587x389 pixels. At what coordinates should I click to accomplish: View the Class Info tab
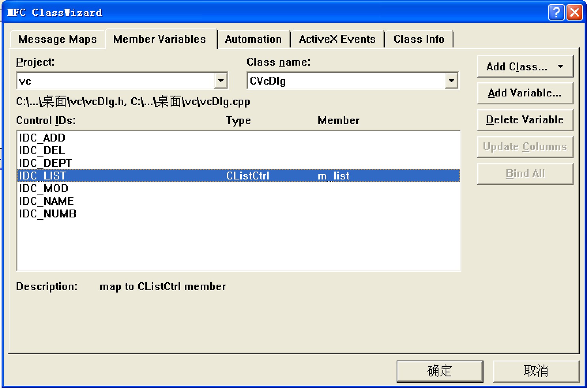click(419, 39)
